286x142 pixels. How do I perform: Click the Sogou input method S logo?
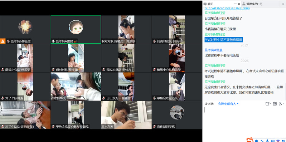coord(250,140)
